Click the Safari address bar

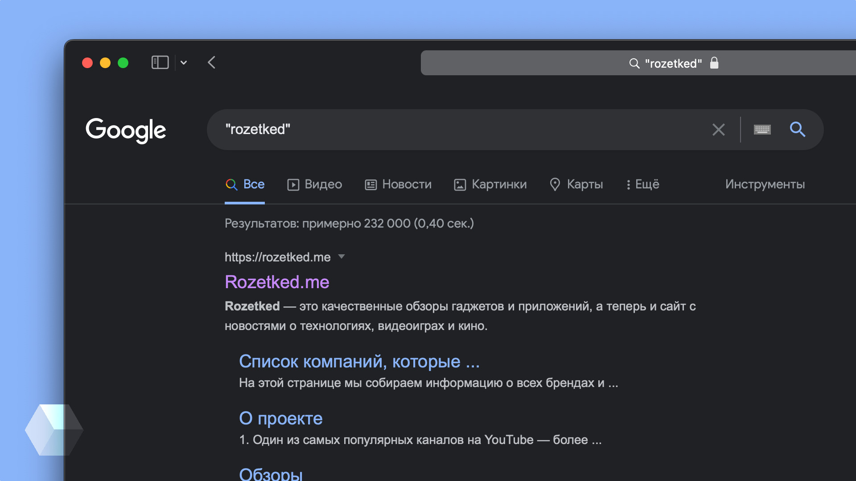coord(638,63)
